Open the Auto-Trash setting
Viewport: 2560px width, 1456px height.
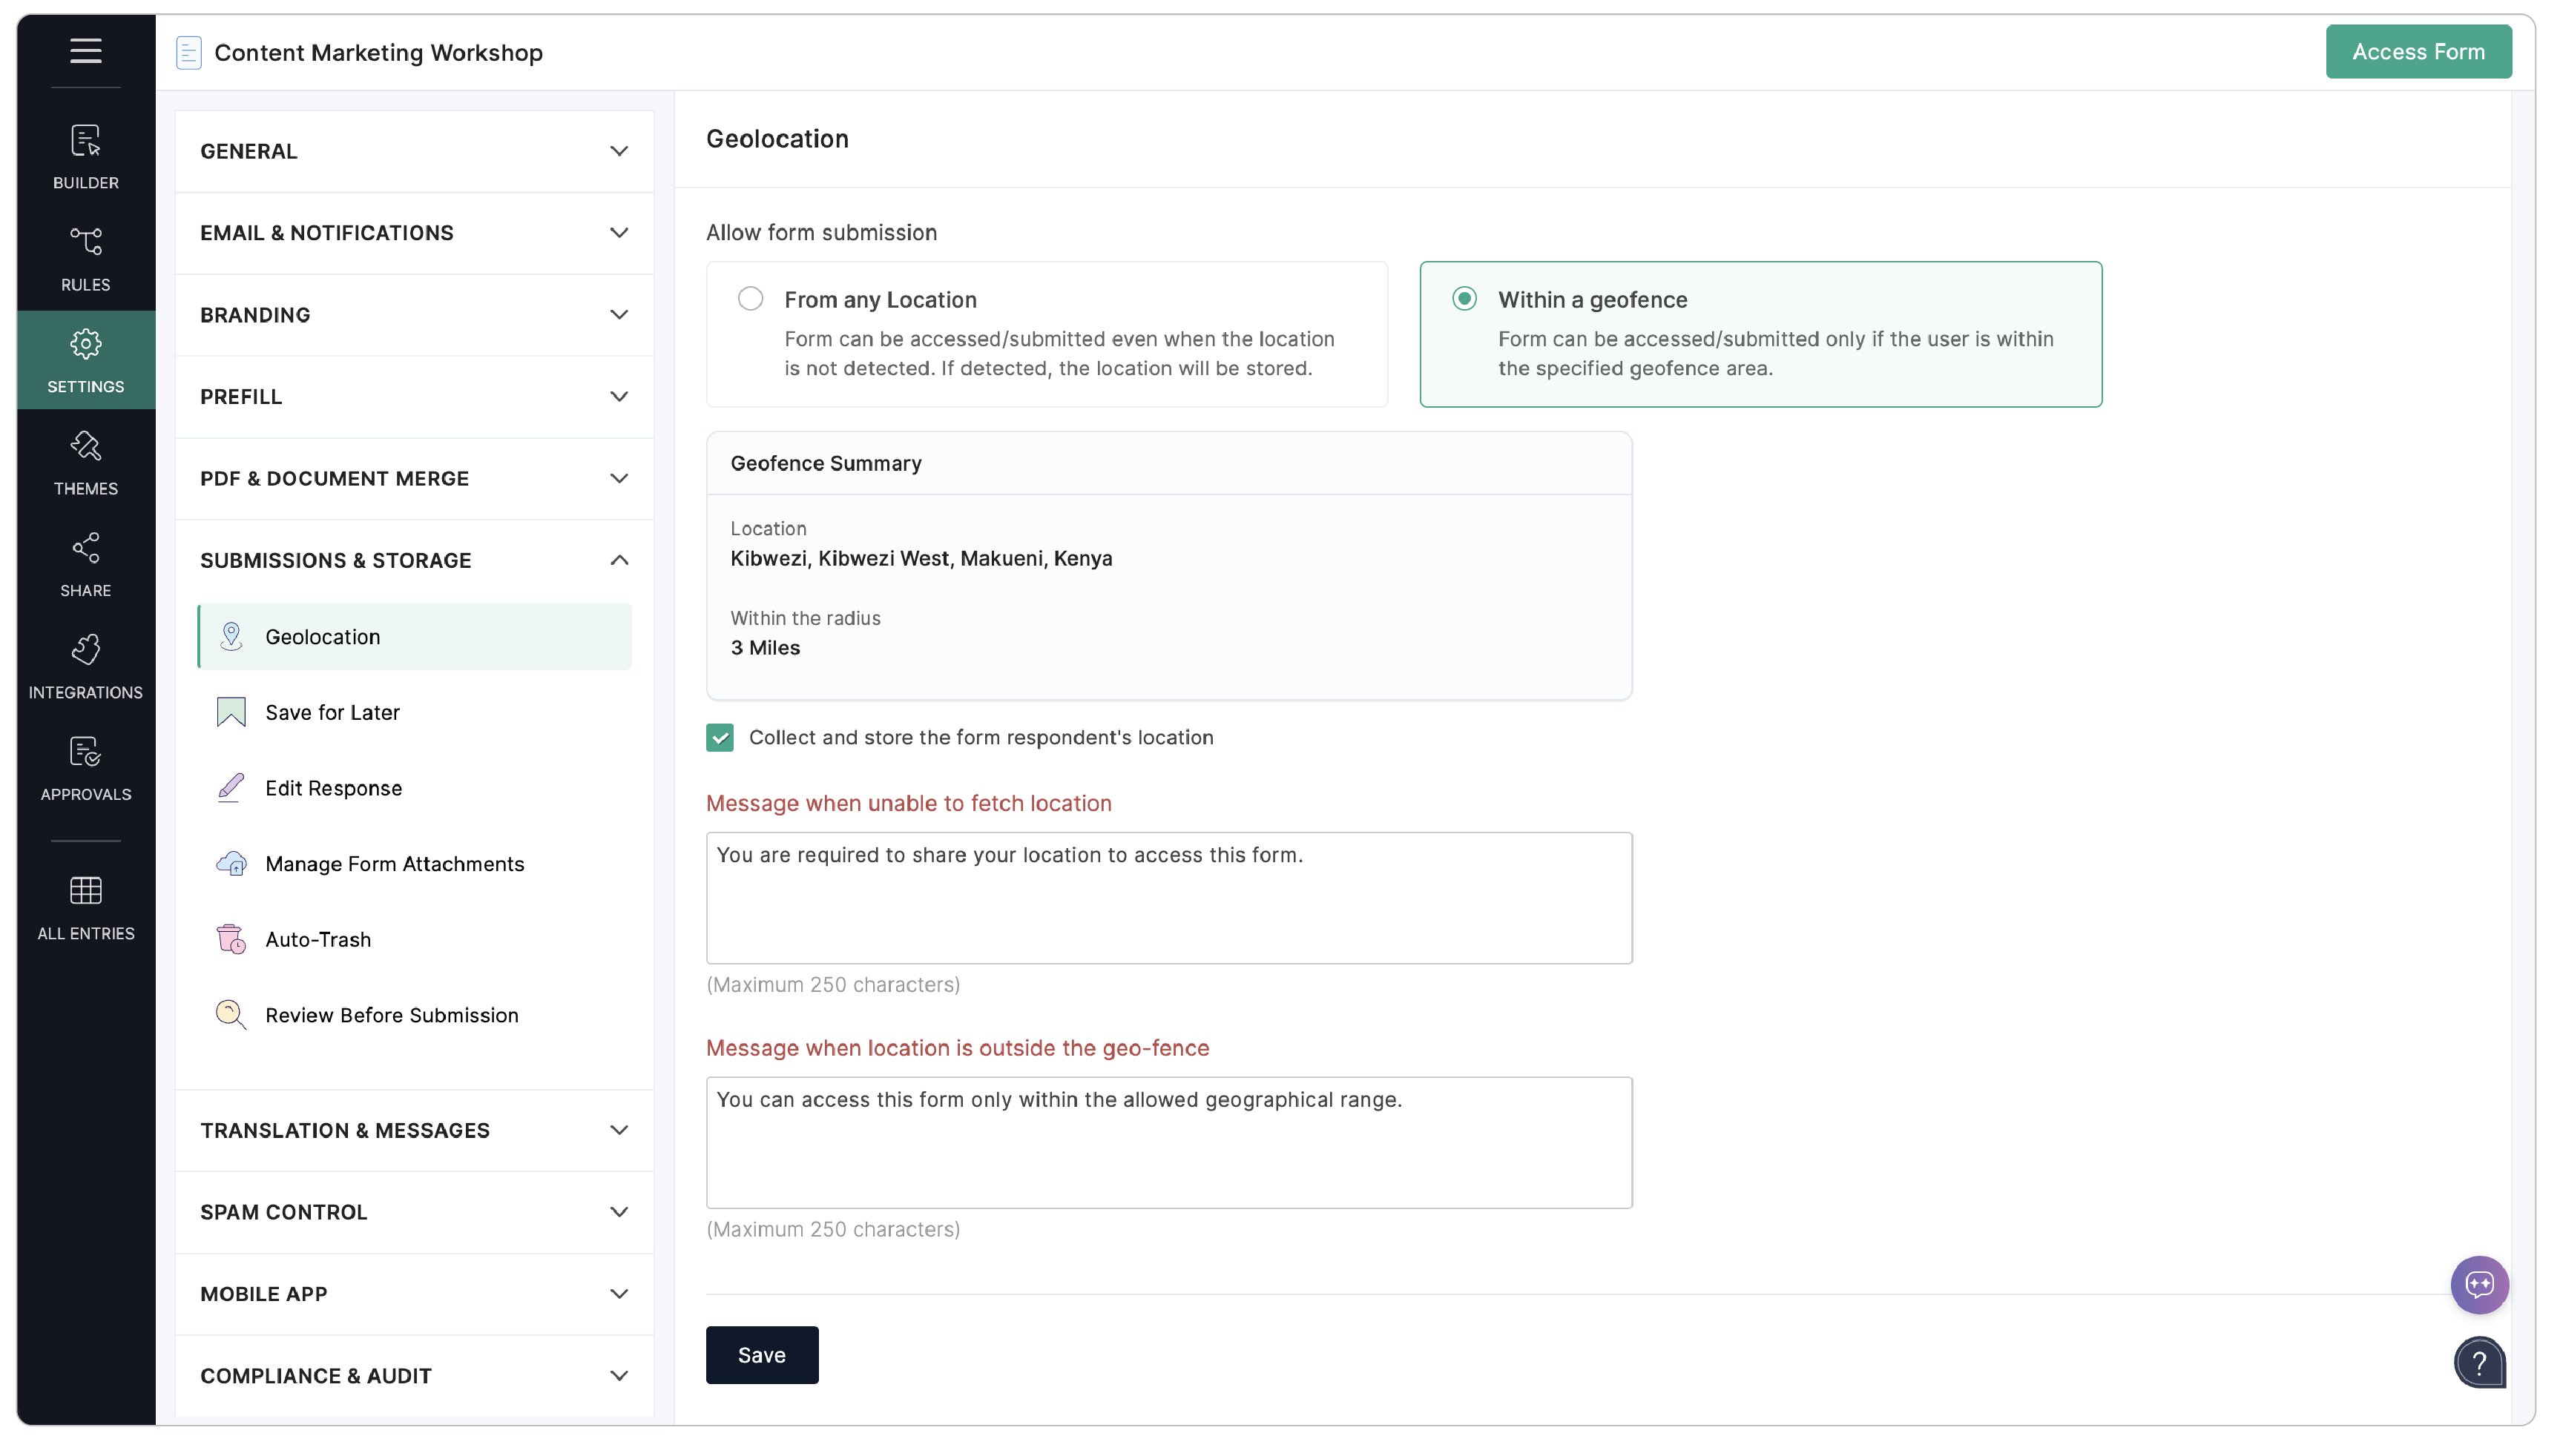pos(317,939)
